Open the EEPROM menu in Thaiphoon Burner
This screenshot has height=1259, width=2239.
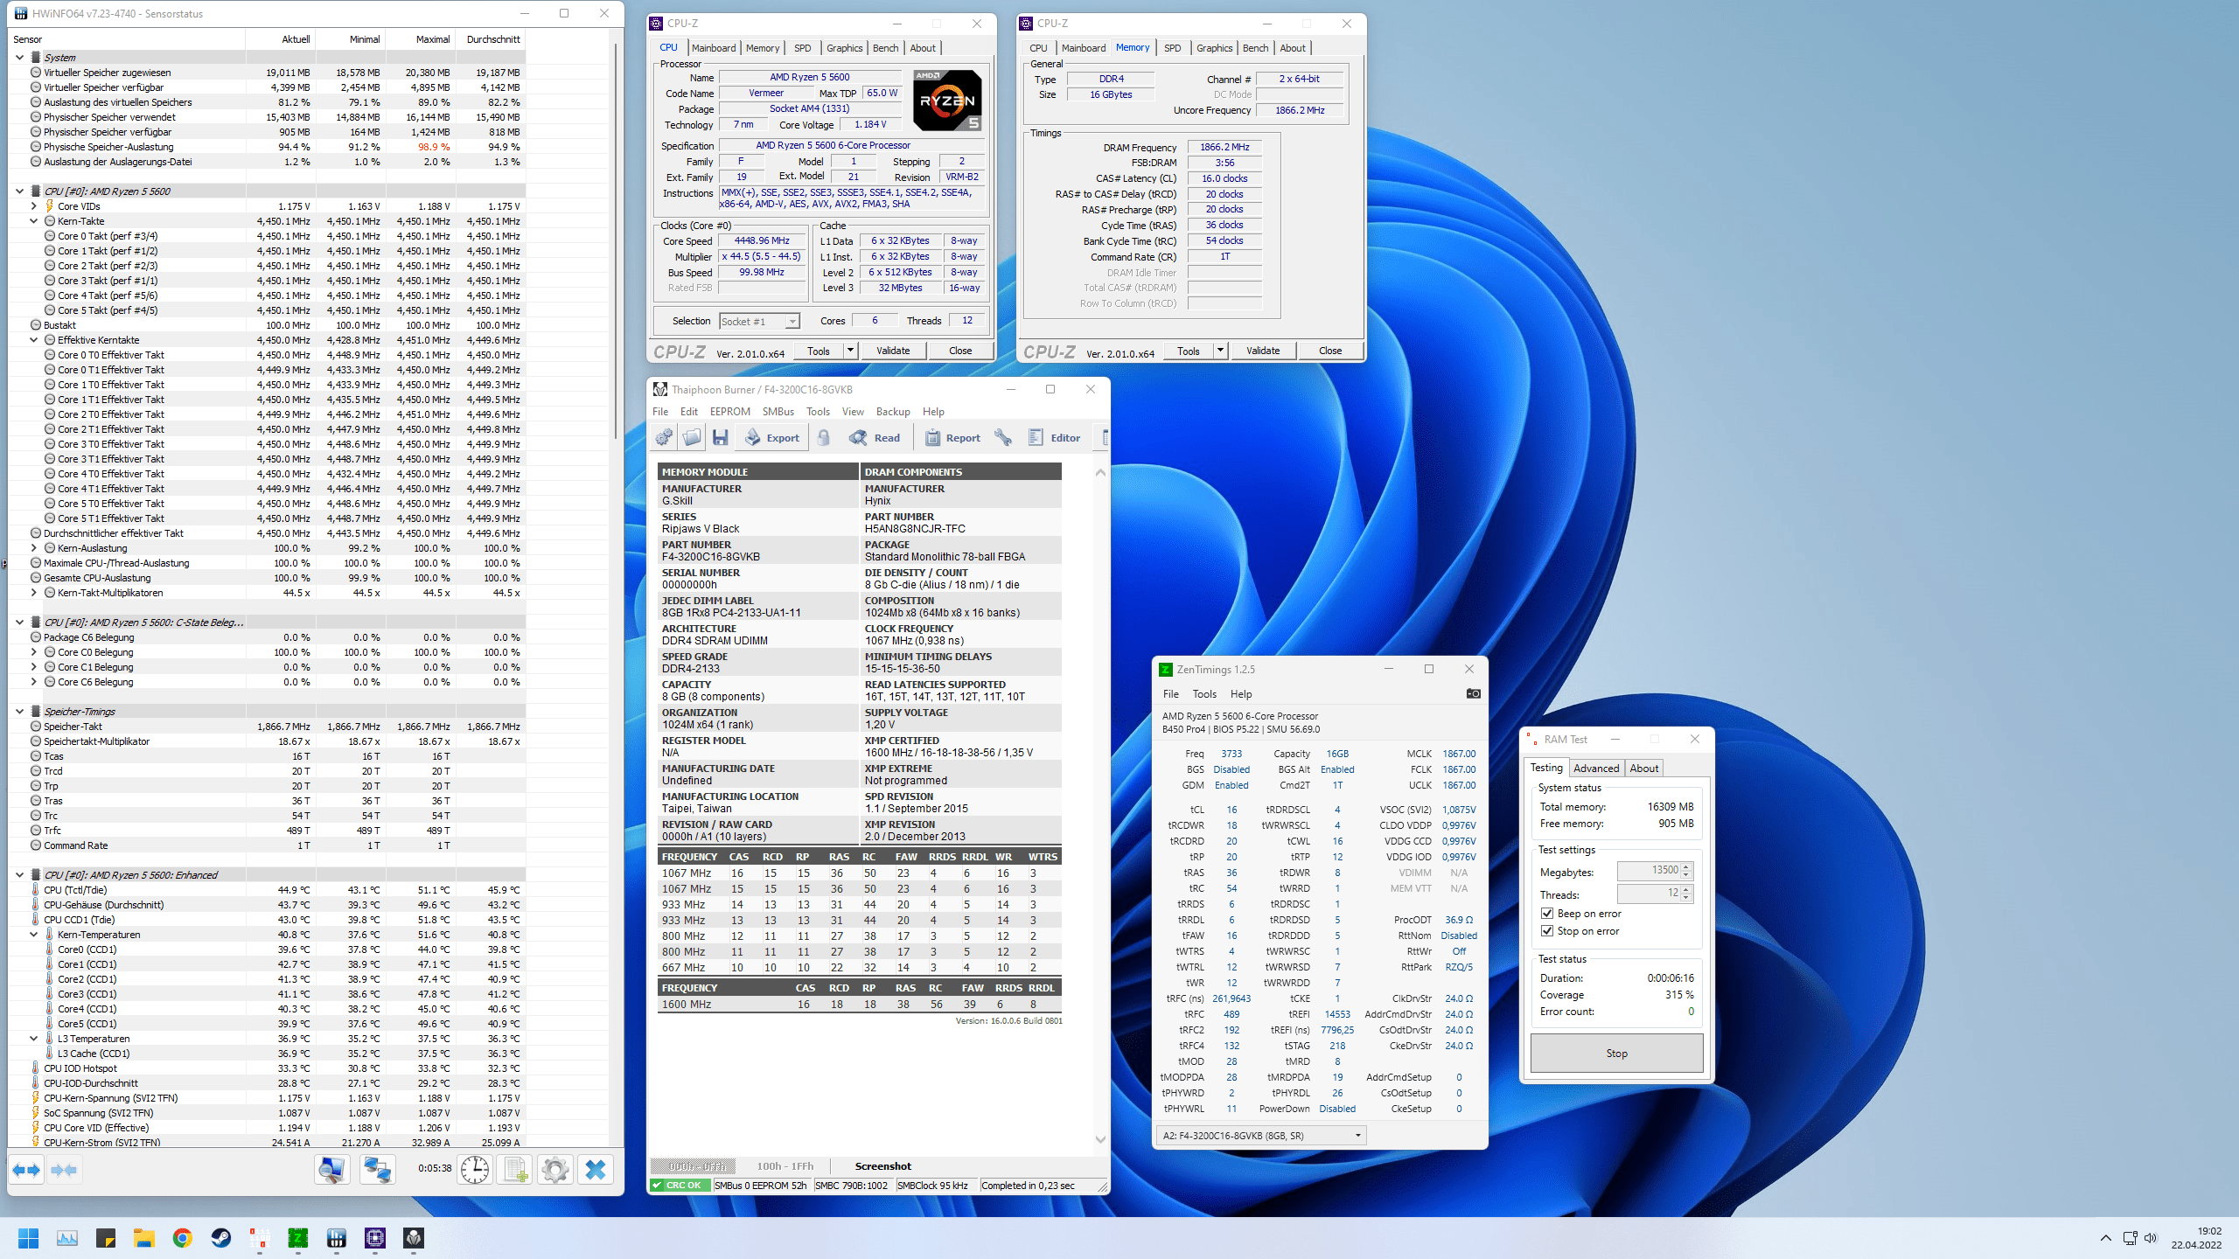click(x=729, y=412)
